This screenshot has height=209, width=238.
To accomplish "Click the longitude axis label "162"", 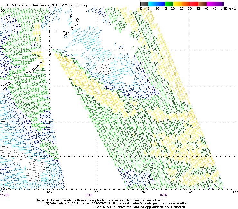I will click(189, 192).
